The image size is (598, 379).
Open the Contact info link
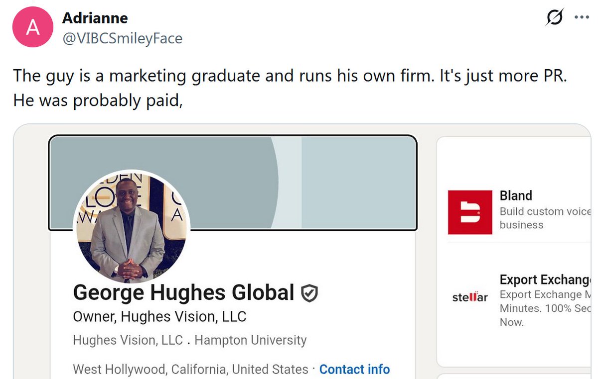tap(354, 370)
